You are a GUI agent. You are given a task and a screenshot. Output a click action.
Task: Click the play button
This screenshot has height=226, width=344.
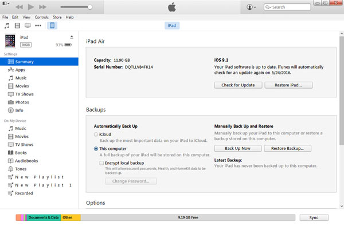click(31, 7)
